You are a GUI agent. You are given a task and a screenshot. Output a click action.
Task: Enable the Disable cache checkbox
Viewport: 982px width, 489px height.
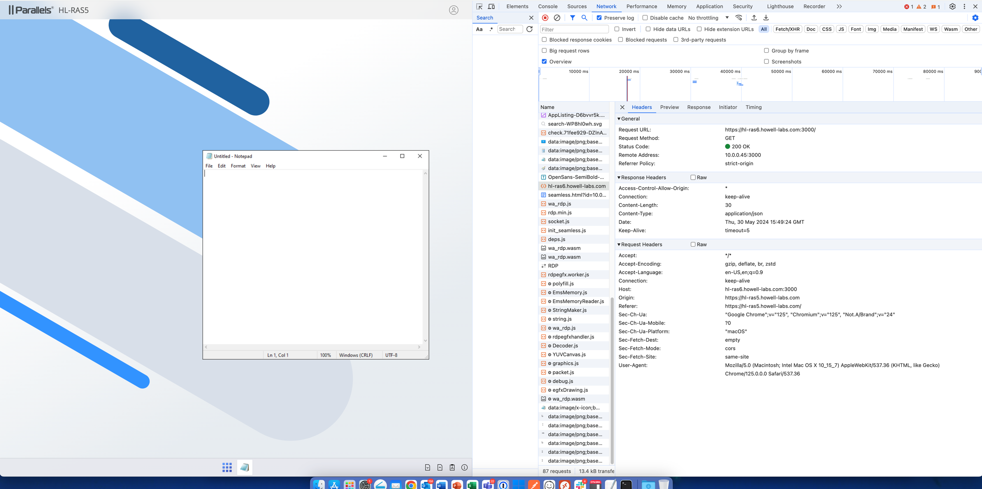tap(645, 18)
